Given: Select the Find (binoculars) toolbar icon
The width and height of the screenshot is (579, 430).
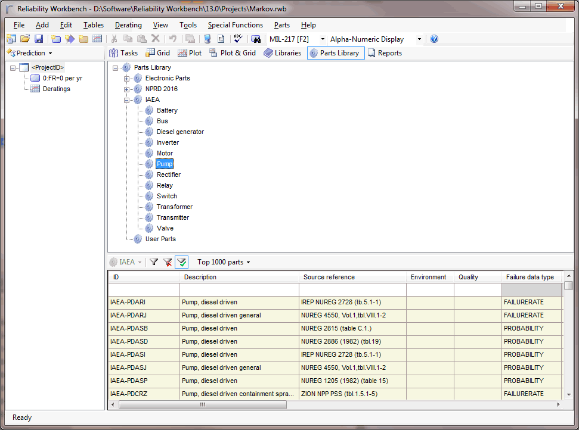Looking at the screenshot, I should [256, 38].
